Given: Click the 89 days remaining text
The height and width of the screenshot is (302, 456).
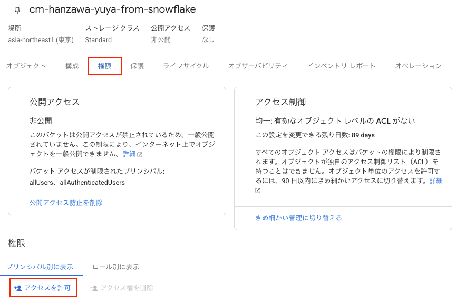Looking at the screenshot, I should coord(363,135).
